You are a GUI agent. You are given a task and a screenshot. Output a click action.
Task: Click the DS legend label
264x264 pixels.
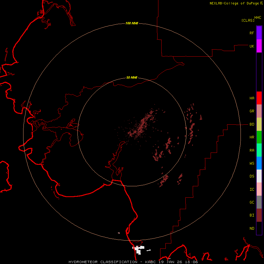(252, 176)
